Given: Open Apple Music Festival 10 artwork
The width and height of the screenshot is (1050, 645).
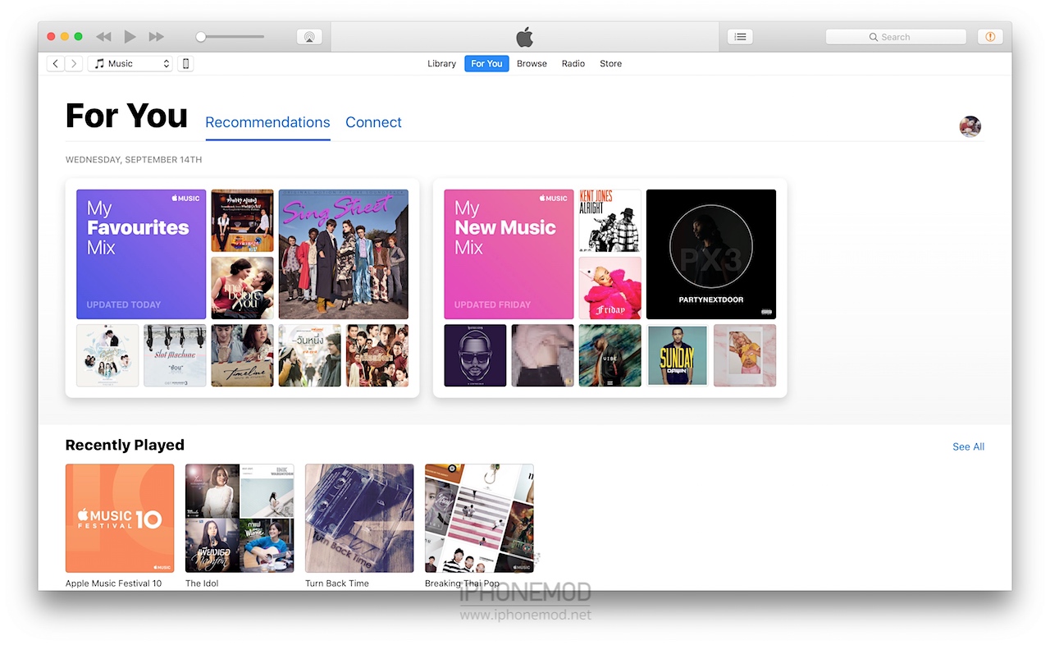Looking at the screenshot, I should coord(120,518).
